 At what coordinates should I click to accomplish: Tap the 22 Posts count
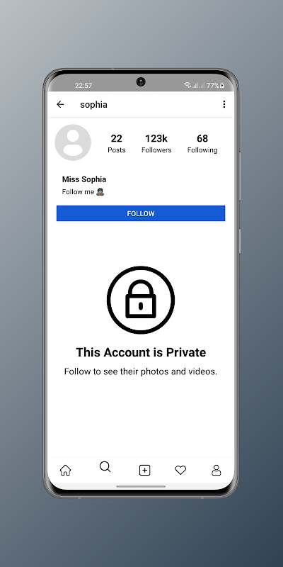pos(117,144)
